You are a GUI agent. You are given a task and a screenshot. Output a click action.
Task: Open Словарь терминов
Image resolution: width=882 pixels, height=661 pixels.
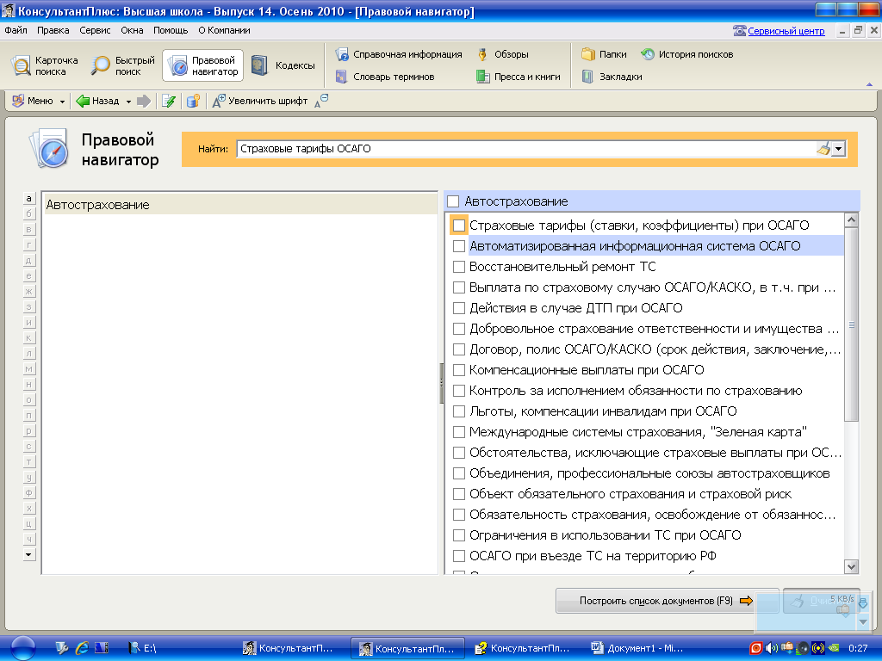point(385,77)
